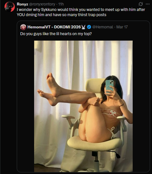Screen dimensions: 152x174
Task: Click Ronyz's round profile avatar
Action: 10,7
